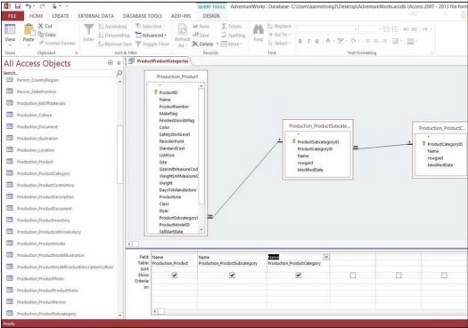468x328 pixels.
Task: Open the Selection dropdown
Action: [x=150, y=27]
